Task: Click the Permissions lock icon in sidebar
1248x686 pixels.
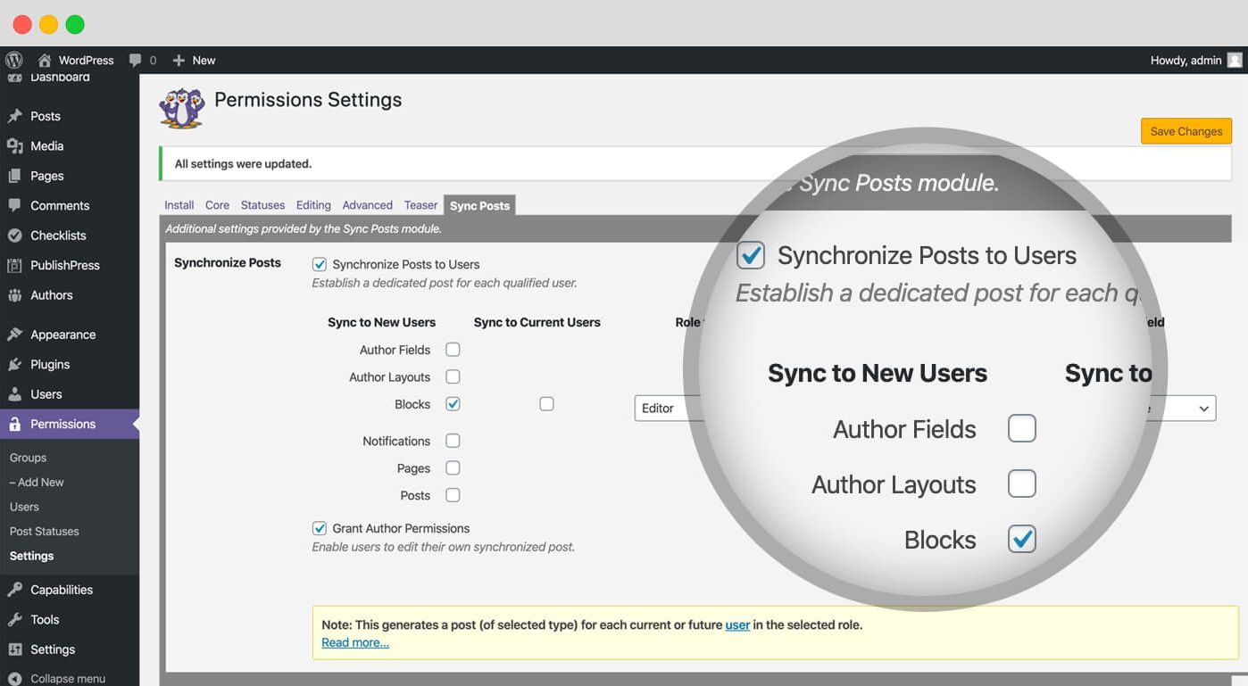Action: [x=14, y=424]
